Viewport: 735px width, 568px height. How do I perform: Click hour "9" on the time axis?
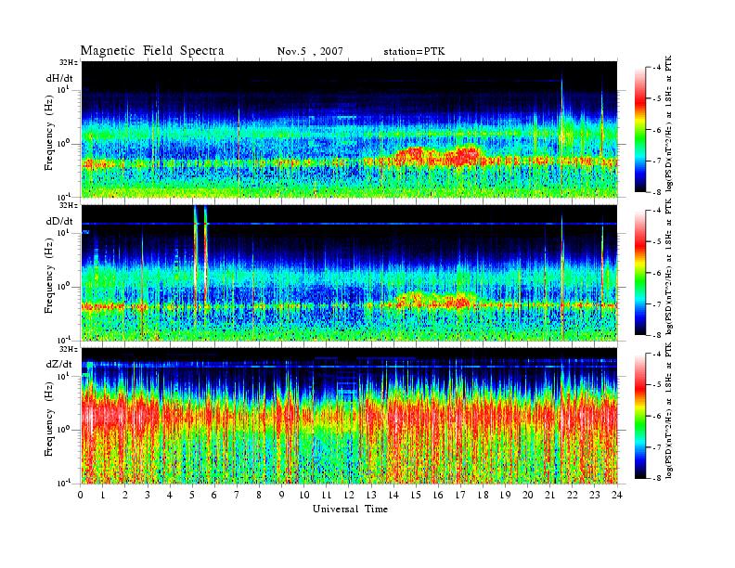point(282,495)
